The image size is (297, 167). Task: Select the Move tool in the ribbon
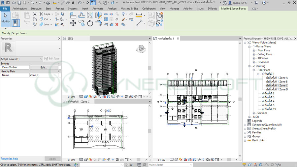pos(73,23)
